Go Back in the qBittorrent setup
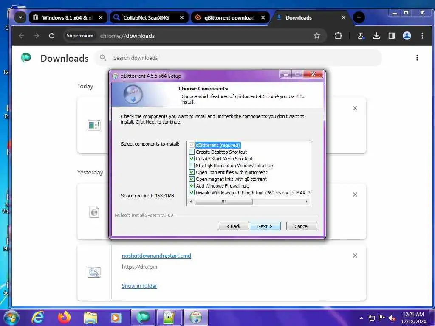Screen dimensions: 435x326 233,226
